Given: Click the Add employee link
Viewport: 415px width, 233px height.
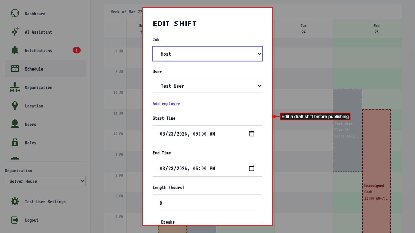Looking at the screenshot, I should click(166, 104).
